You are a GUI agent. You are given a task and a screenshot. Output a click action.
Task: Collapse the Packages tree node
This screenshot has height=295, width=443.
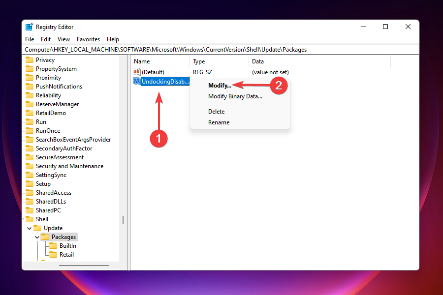(37, 237)
